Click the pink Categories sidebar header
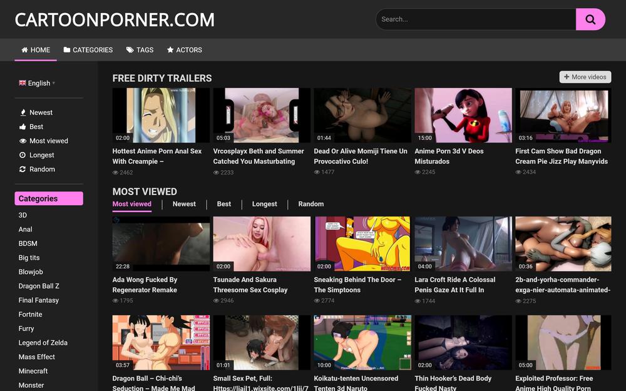 (x=49, y=198)
